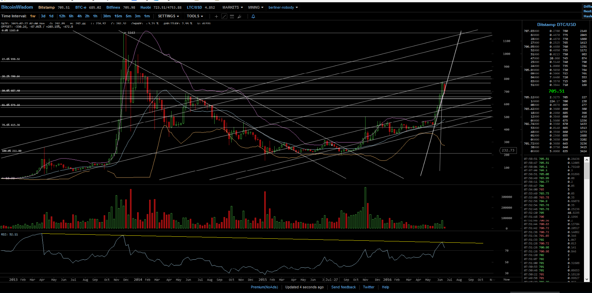Image resolution: width=592 pixels, height=293 pixels.
Task: Click the Fibonacci label 78.6% 415.36
Action: (x=11, y=125)
